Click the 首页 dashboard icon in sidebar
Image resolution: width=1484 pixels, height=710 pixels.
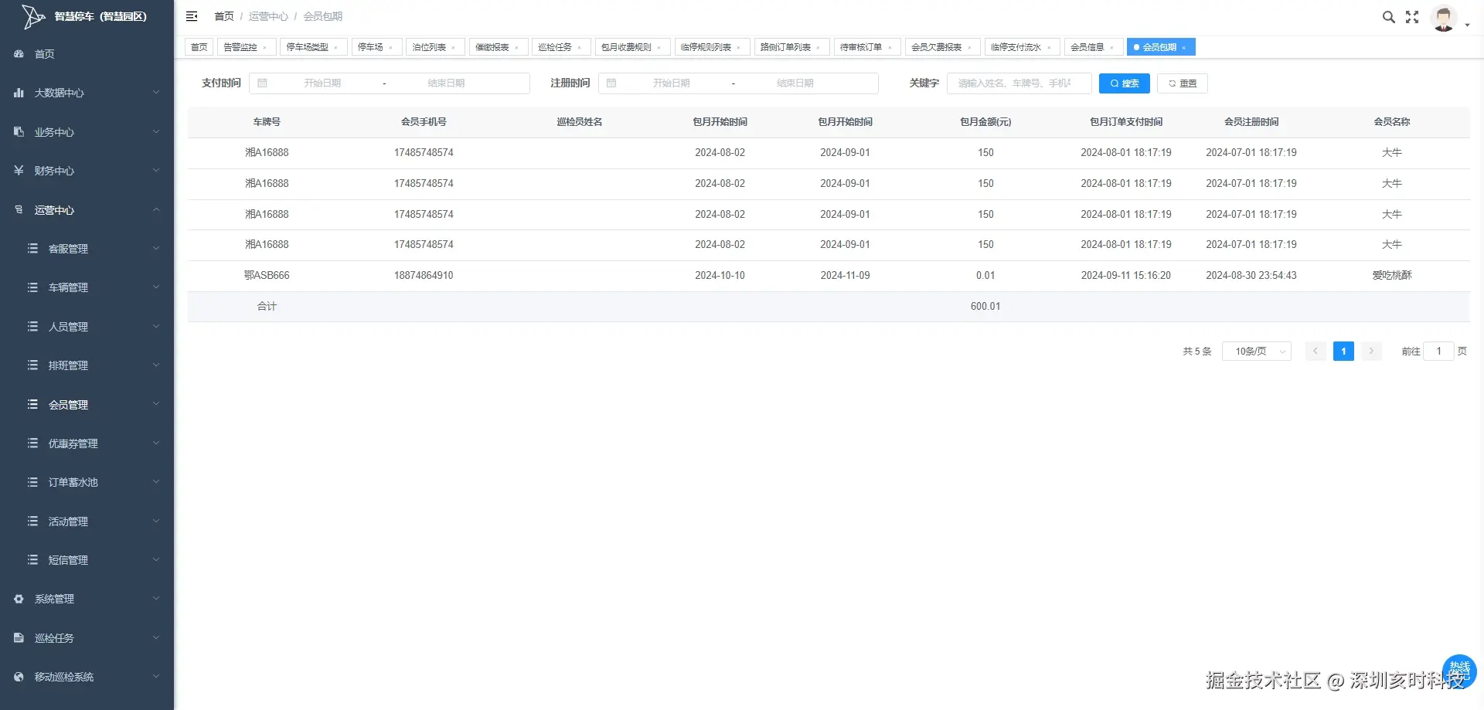click(19, 54)
